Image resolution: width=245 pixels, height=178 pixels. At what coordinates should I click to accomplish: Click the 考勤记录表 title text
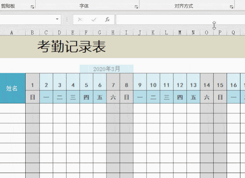[x=72, y=46]
